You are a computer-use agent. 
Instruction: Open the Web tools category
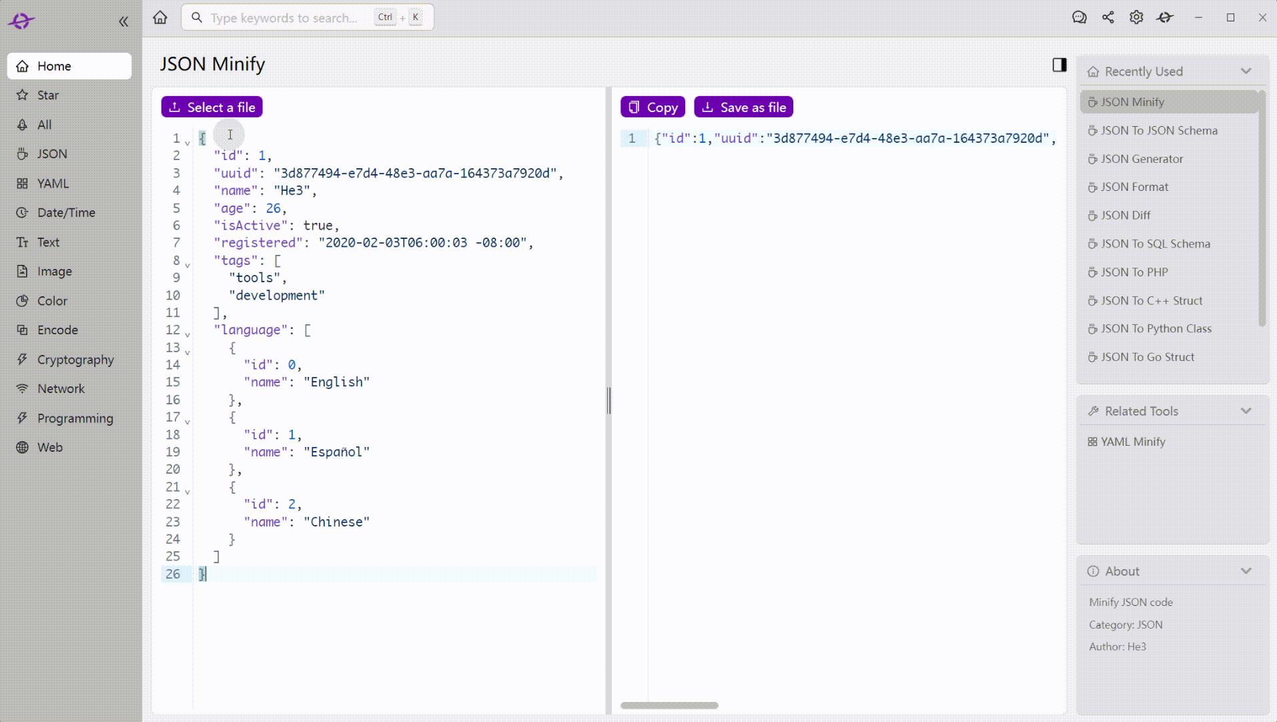50,447
